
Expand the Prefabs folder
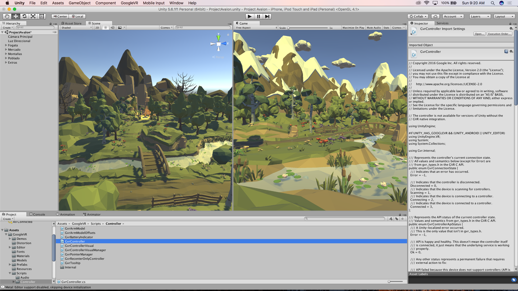(x=10, y=265)
